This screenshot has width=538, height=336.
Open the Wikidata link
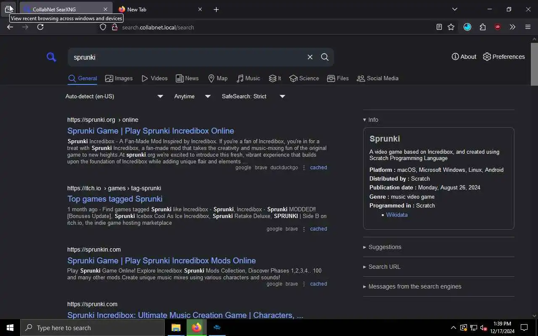(x=397, y=215)
